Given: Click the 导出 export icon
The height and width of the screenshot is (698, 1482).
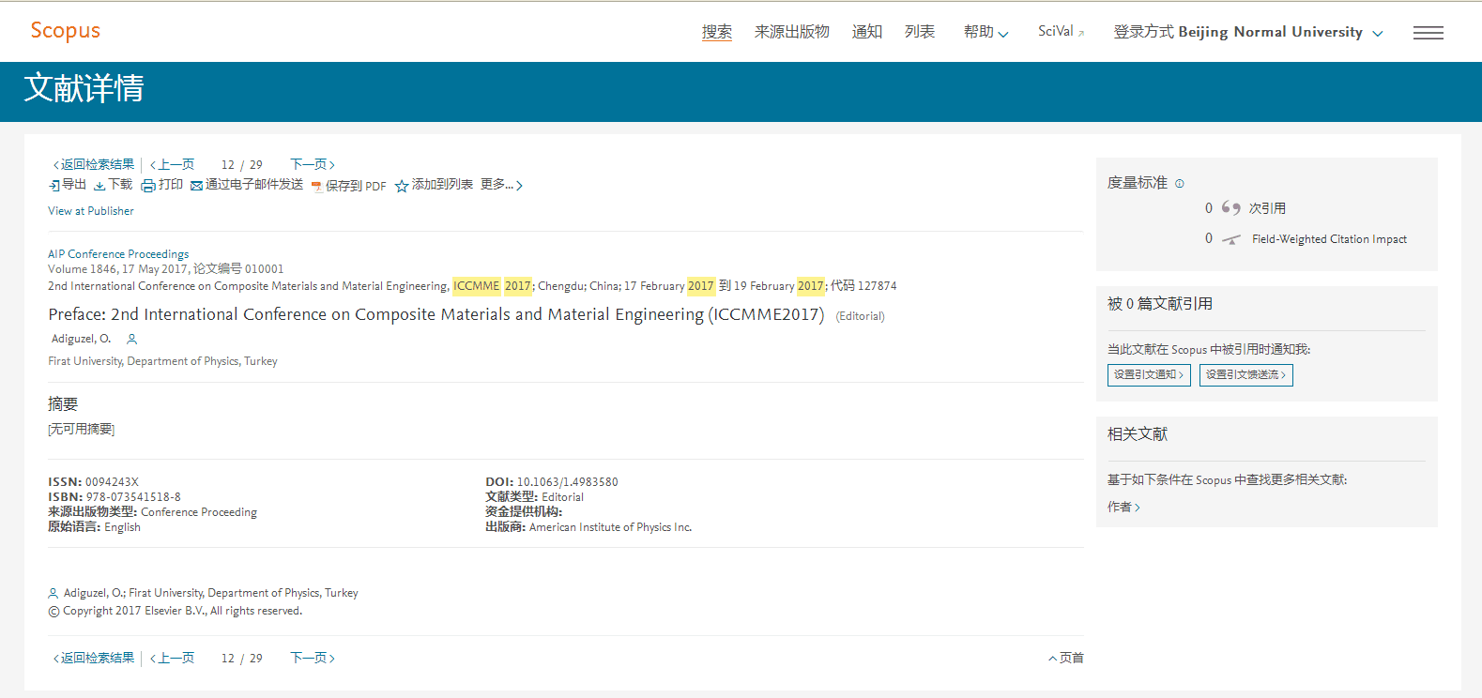Looking at the screenshot, I should [x=54, y=186].
